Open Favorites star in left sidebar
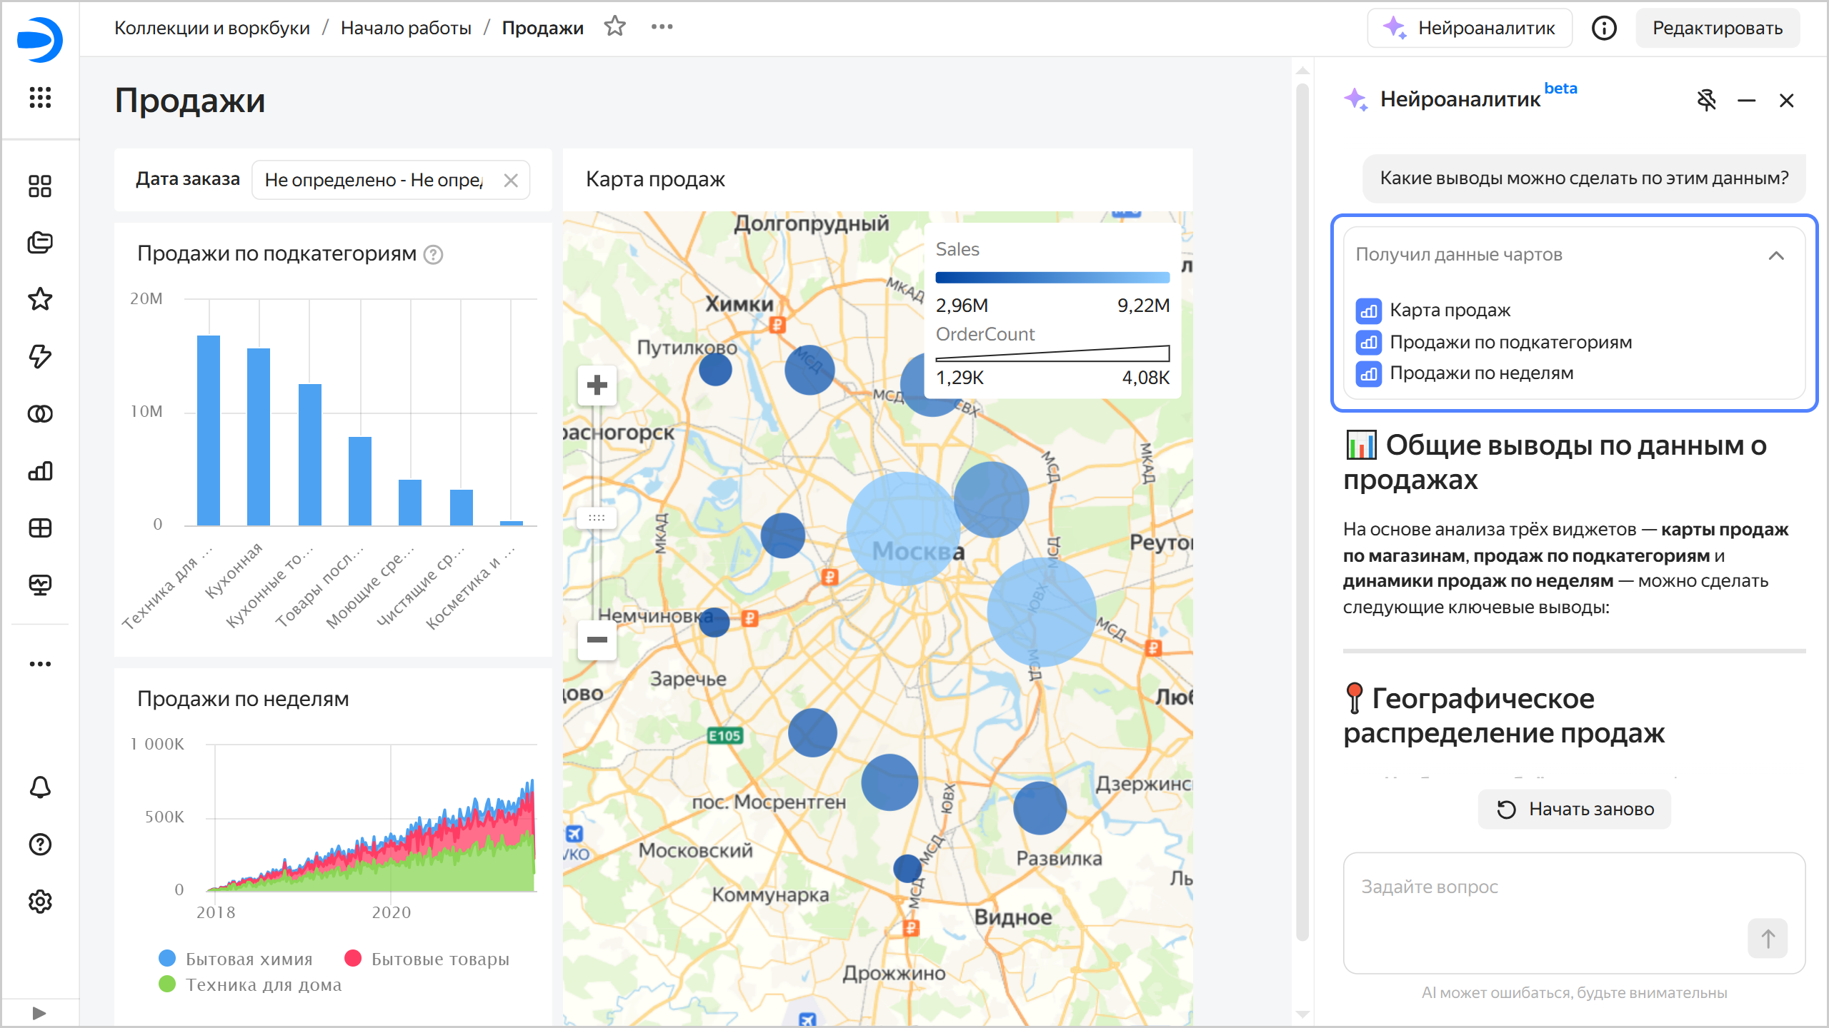Image resolution: width=1829 pixels, height=1028 pixels. [x=40, y=299]
